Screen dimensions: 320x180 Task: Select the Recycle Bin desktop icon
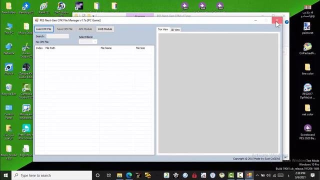(x=9, y=90)
